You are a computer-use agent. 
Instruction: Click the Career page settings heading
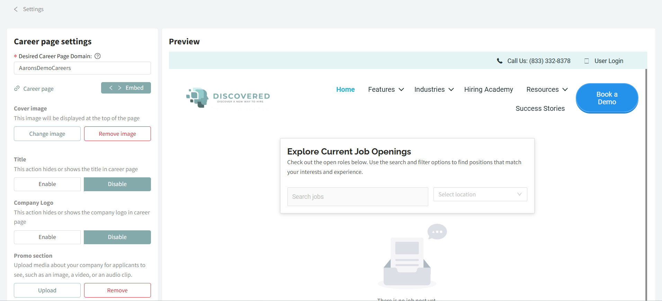pyautogui.click(x=53, y=42)
